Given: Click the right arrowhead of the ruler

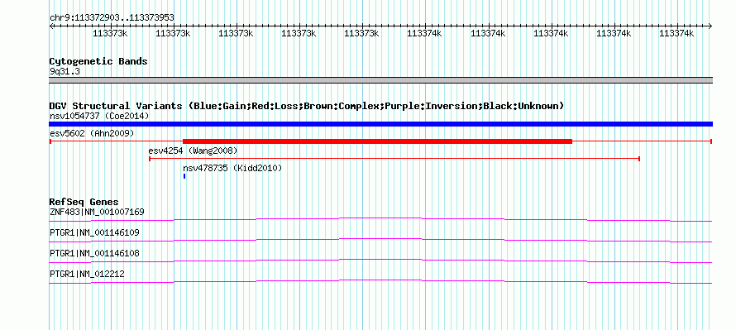Looking at the screenshot, I should (x=710, y=26).
